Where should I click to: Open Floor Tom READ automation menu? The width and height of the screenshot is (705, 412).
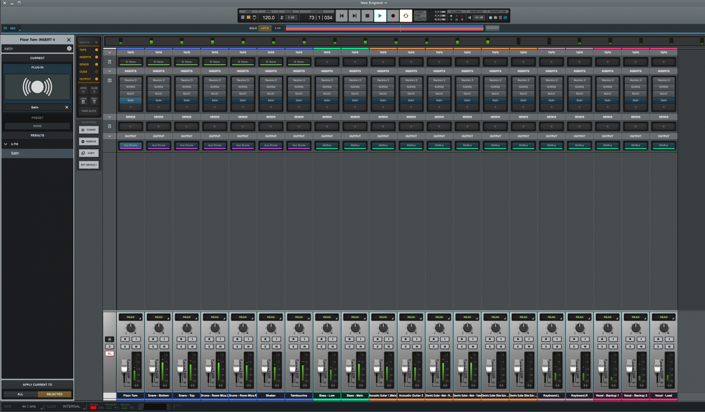coord(131,317)
